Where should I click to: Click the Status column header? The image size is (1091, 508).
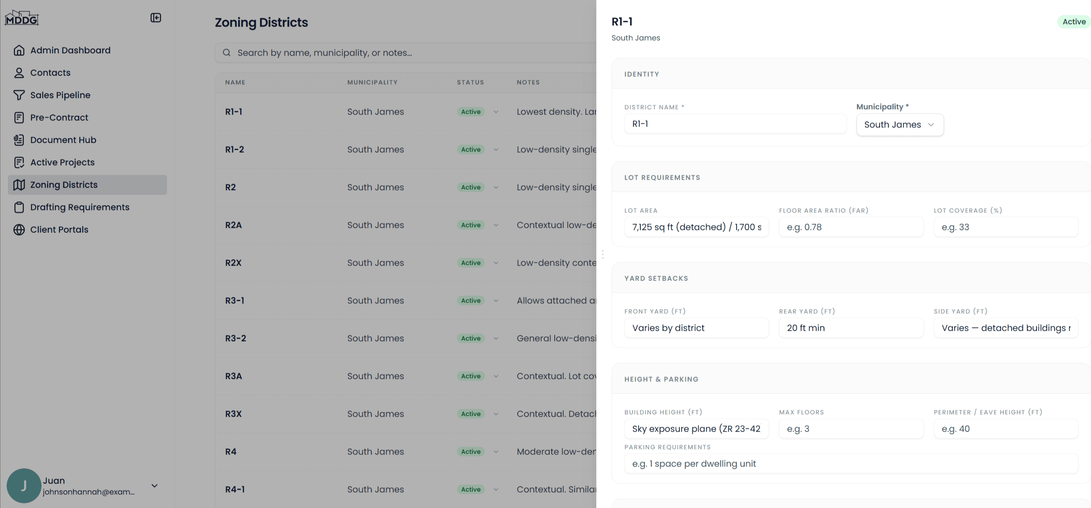(x=470, y=83)
